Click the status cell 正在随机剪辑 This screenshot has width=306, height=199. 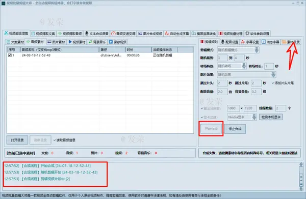pyautogui.click(x=163, y=55)
